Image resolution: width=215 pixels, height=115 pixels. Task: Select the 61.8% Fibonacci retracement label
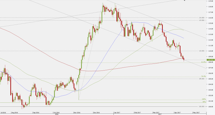point(203,62)
